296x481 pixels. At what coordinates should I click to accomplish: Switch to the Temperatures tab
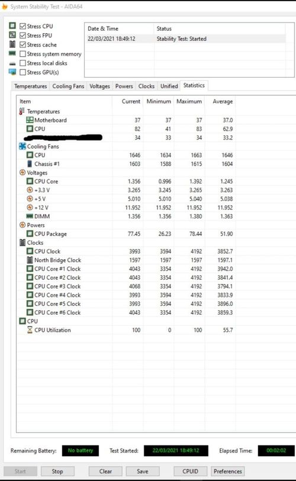point(30,86)
